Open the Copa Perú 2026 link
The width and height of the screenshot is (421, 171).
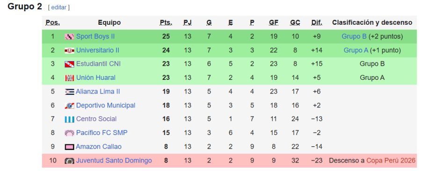(391, 161)
